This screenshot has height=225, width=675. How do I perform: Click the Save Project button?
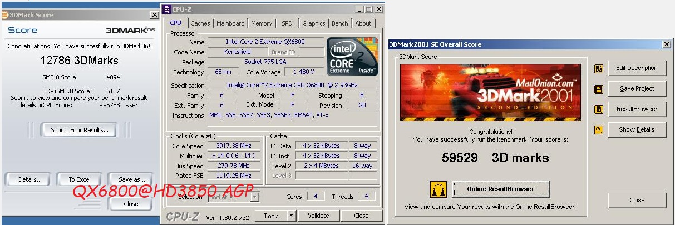pos(637,88)
